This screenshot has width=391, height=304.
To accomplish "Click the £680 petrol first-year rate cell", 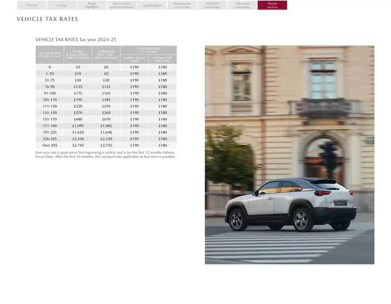I will [x=78, y=119].
